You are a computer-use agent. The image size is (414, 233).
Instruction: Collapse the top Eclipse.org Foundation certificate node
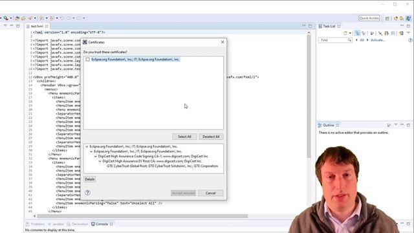pyautogui.click(x=87, y=146)
